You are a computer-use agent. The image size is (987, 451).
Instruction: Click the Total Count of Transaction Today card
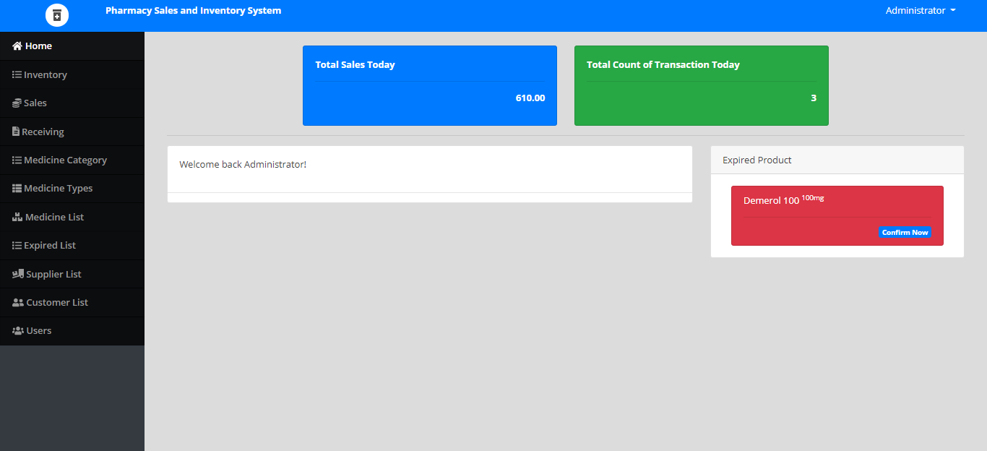coord(701,85)
